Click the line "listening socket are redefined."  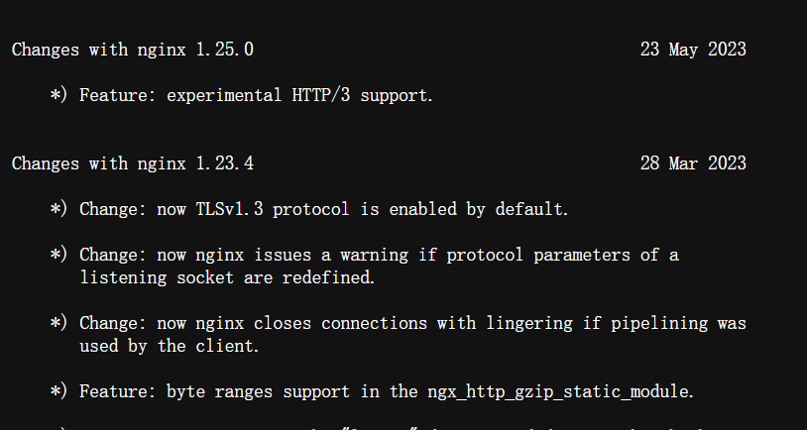[x=227, y=278]
